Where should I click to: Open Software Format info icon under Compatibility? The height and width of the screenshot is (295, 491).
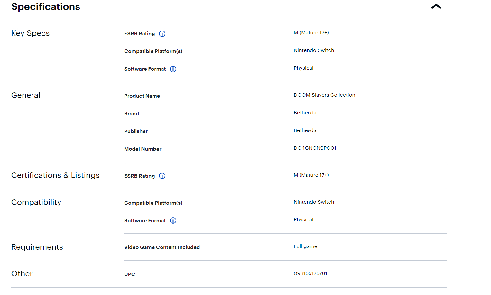173,220
